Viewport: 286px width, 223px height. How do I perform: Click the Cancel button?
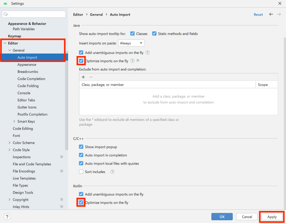coord(247,217)
